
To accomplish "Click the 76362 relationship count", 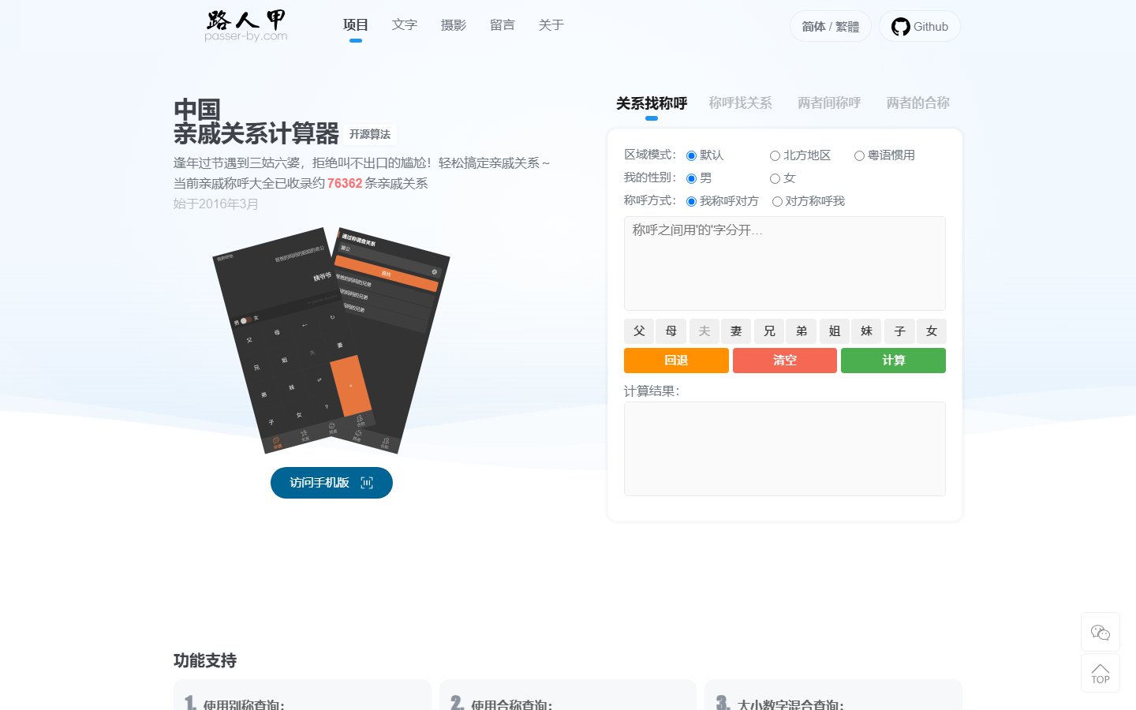I will (345, 183).
